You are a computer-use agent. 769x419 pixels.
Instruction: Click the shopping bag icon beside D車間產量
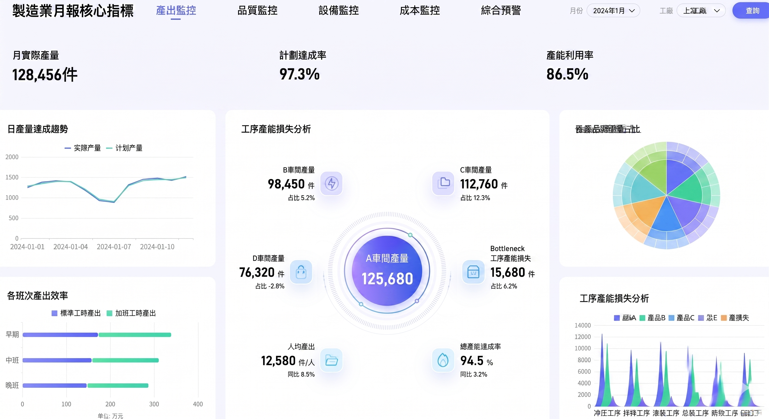[x=301, y=272]
